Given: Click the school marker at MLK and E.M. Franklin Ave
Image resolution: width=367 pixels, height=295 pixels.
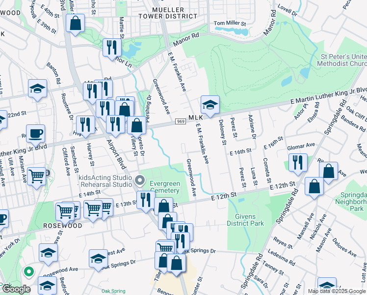Looking at the screenshot, I should 210,106.
